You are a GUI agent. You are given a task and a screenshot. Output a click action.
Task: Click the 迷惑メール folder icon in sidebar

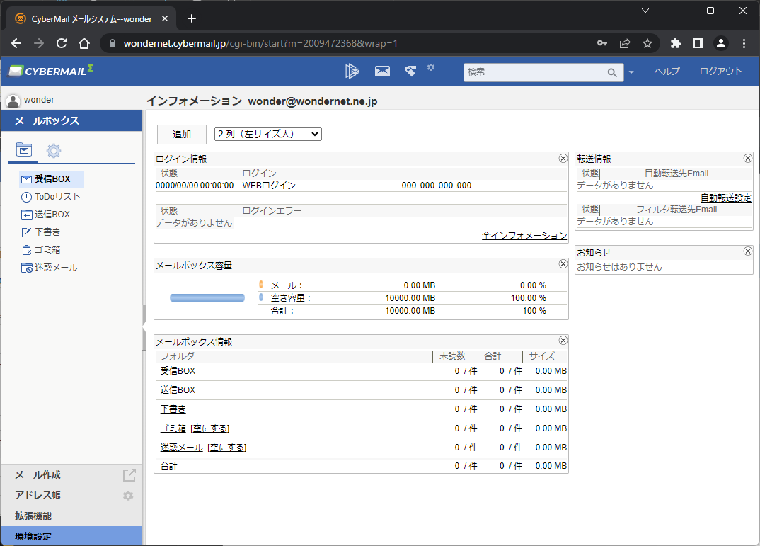(x=26, y=268)
